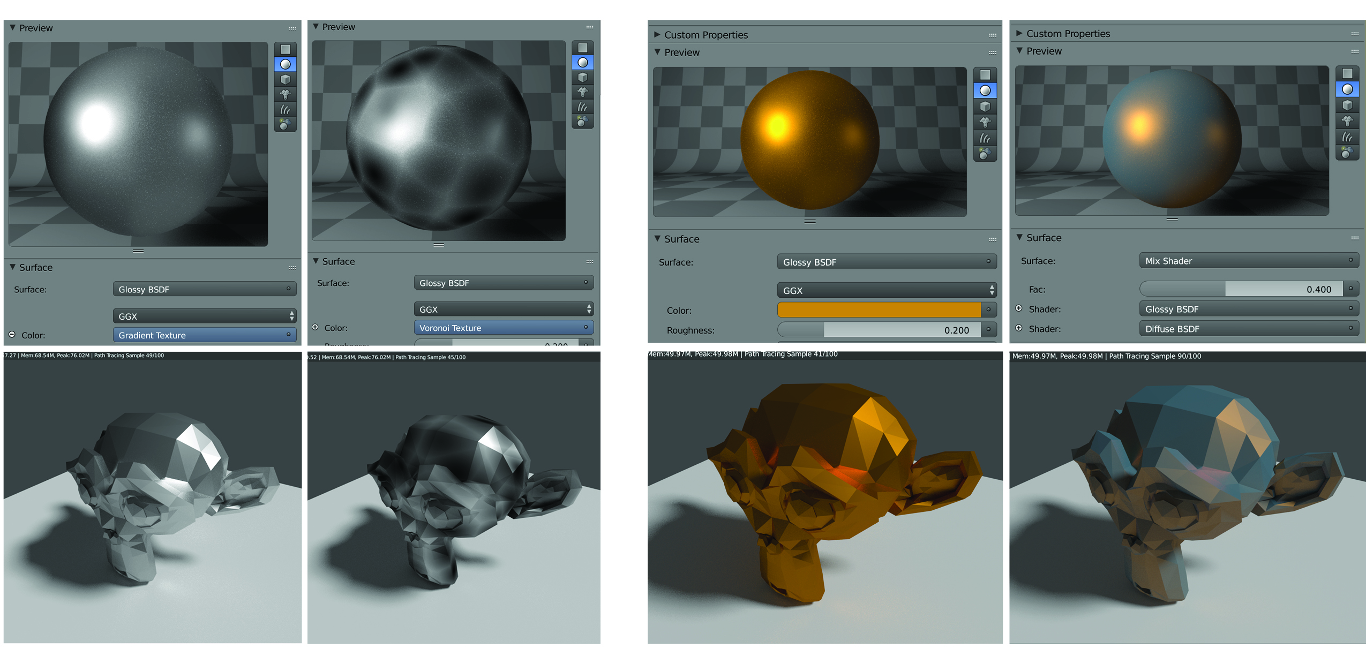
Task: Click the orange Color swatch
Action: 879,310
